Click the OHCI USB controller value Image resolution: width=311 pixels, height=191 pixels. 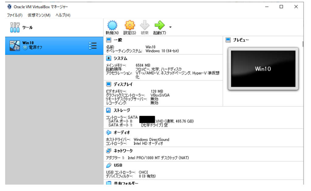pos(143,173)
